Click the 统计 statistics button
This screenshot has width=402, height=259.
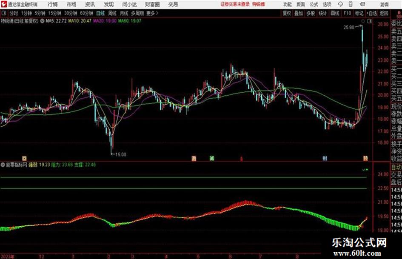pyautogui.click(x=322, y=13)
